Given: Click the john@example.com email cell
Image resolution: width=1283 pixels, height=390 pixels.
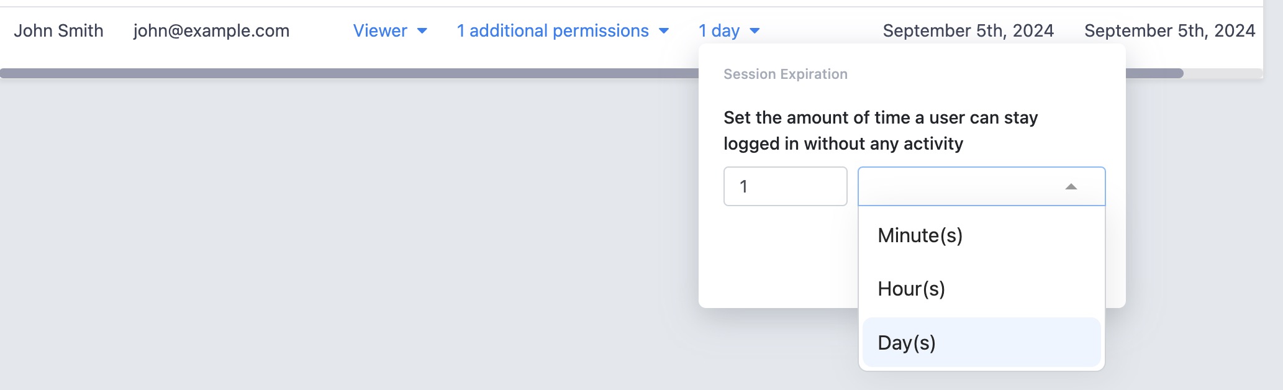Looking at the screenshot, I should coord(211,30).
